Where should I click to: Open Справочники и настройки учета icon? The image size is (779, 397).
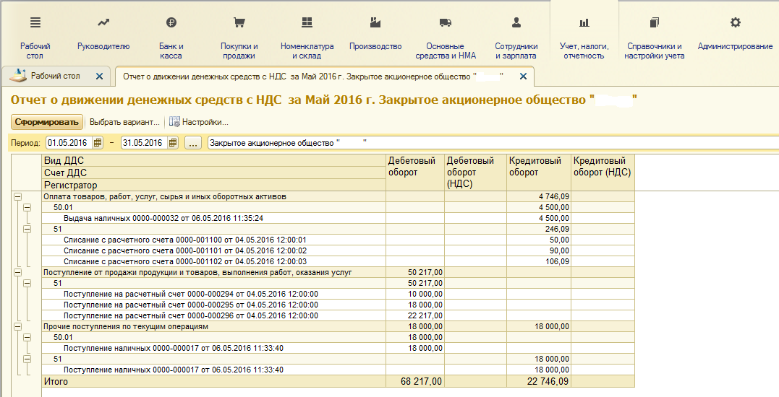(655, 22)
